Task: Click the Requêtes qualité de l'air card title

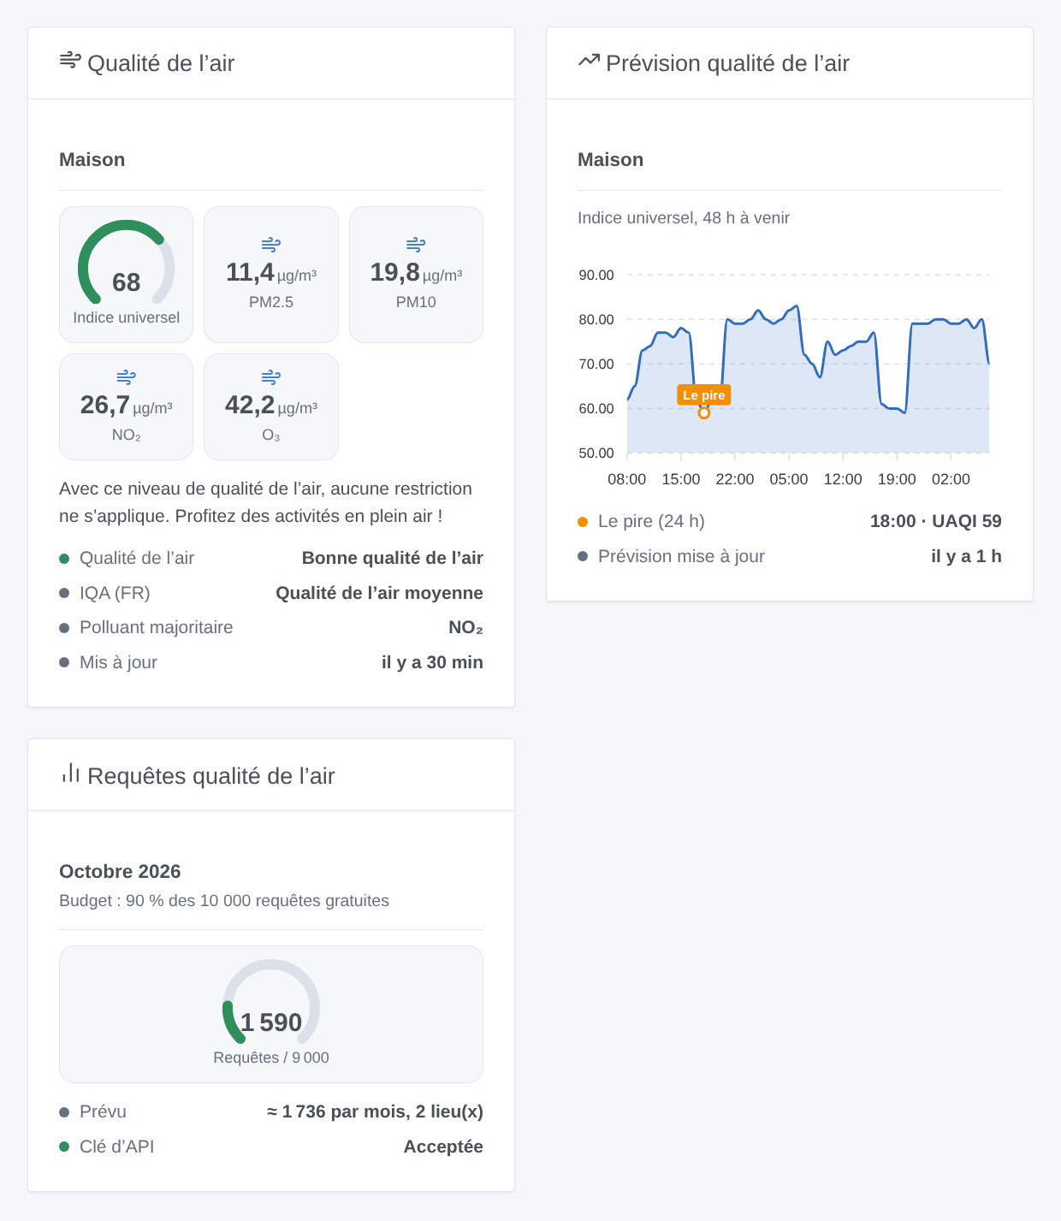Action: [x=210, y=776]
